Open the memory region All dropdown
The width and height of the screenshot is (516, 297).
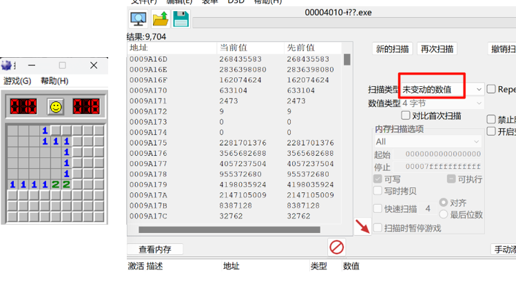(x=428, y=141)
